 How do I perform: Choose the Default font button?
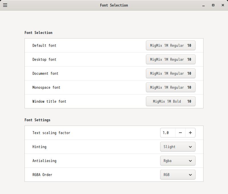pos(170,45)
